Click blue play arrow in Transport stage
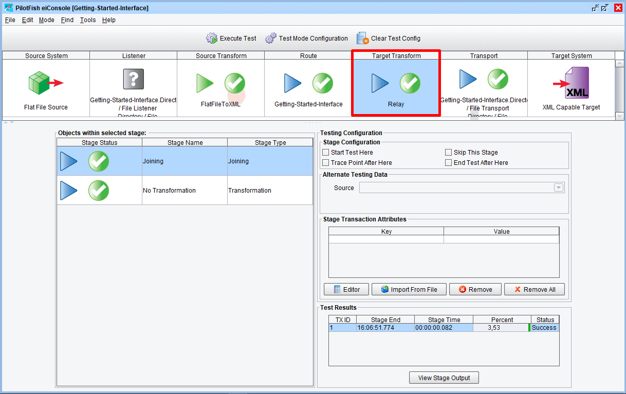This screenshot has width=626, height=394. pyautogui.click(x=468, y=79)
